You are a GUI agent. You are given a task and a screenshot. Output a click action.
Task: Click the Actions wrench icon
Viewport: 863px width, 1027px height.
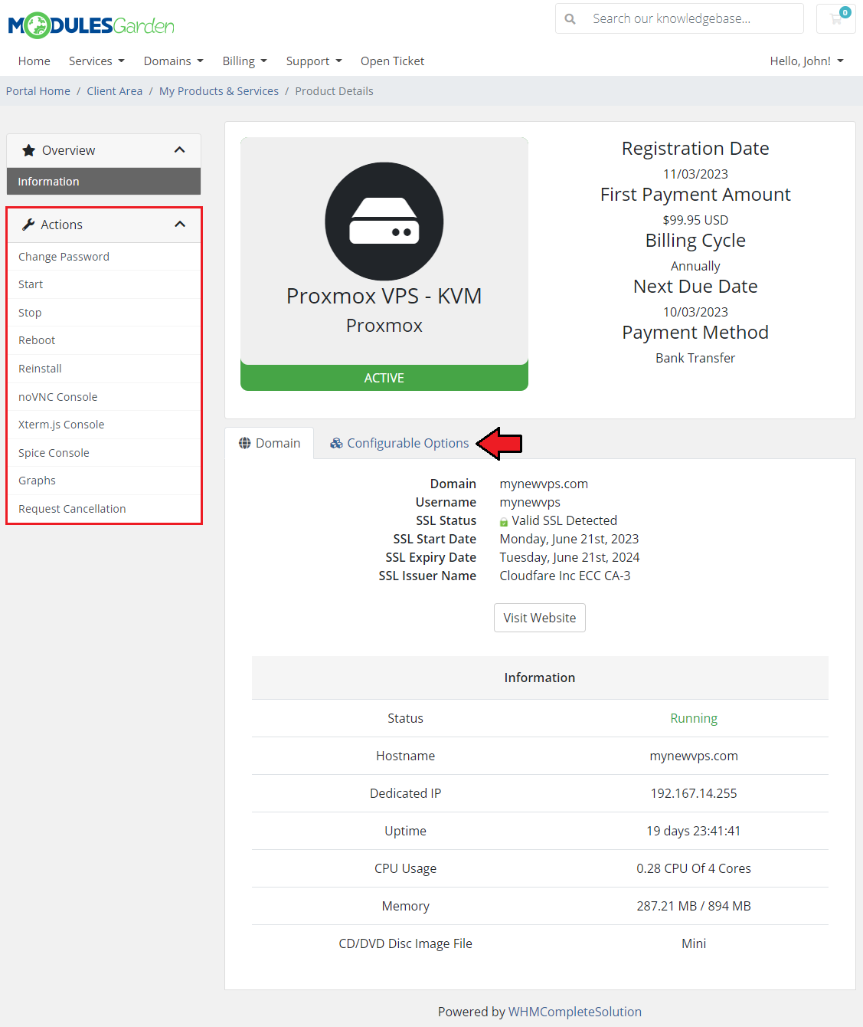(x=28, y=225)
